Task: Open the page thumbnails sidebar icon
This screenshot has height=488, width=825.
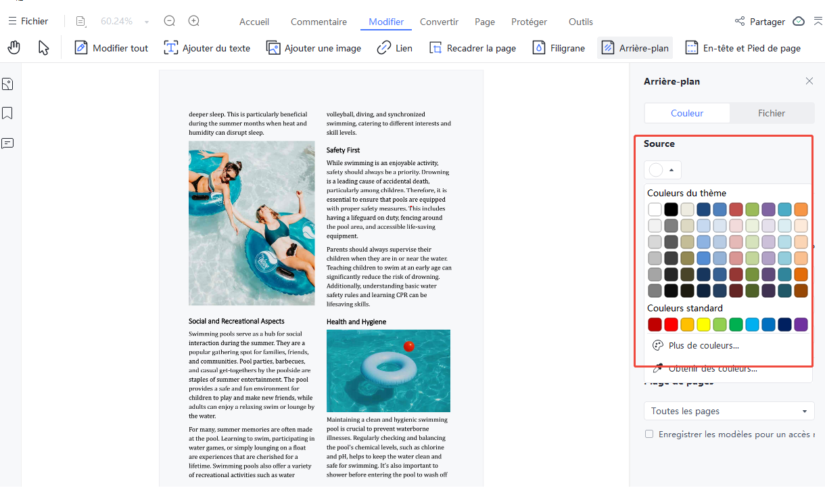Action: pyautogui.click(x=7, y=84)
